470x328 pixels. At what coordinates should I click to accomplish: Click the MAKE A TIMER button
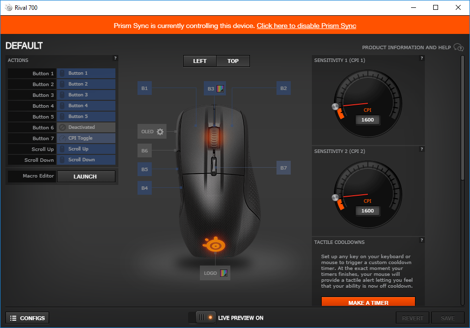368,302
